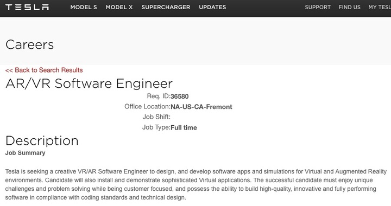Open the Model X menu item

[119, 7]
